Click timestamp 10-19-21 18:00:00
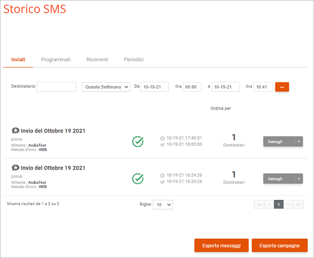The height and width of the screenshot is (258, 314). (x=185, y=144)
